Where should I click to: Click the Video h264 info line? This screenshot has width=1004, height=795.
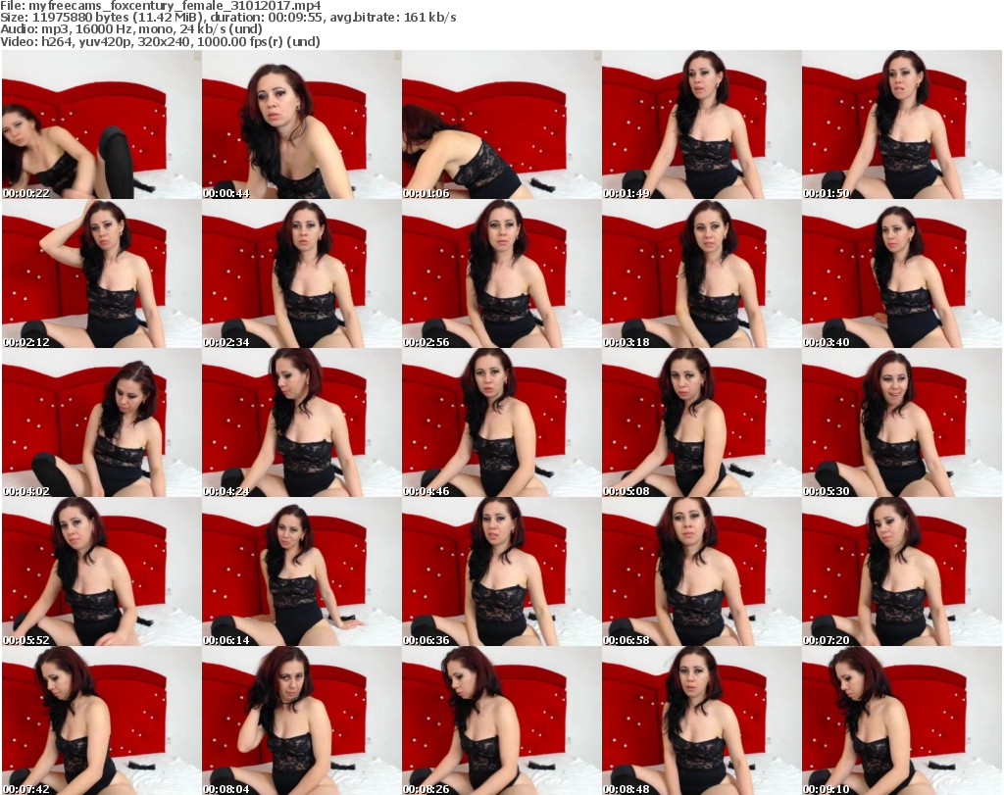coord(160,41)
